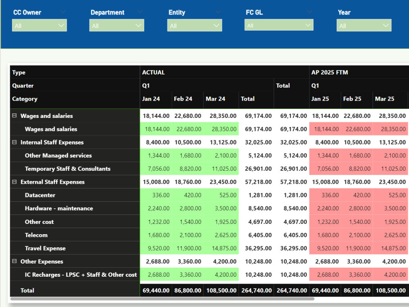This screenshot has width=409, height=307.
Task: Select the Datacenter row label
Action: tap(40, 195)
